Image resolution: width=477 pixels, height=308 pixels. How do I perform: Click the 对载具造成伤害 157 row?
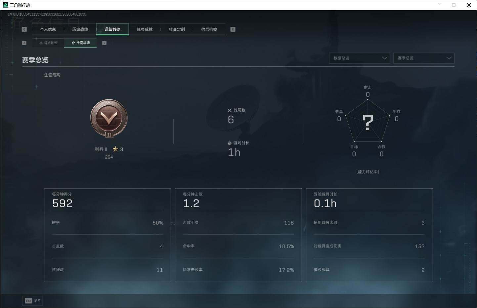[369, 246]
